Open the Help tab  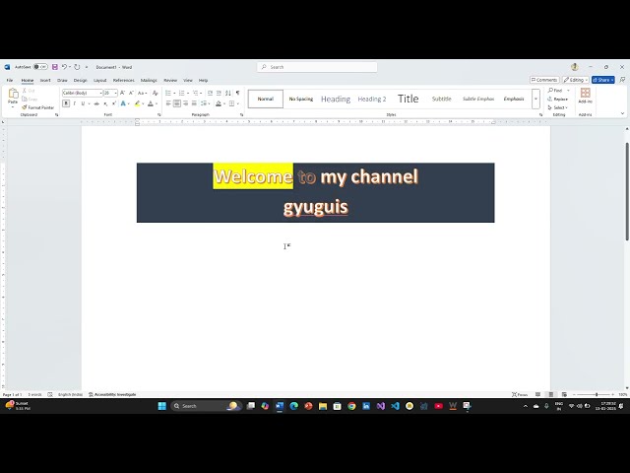point(204,80)
